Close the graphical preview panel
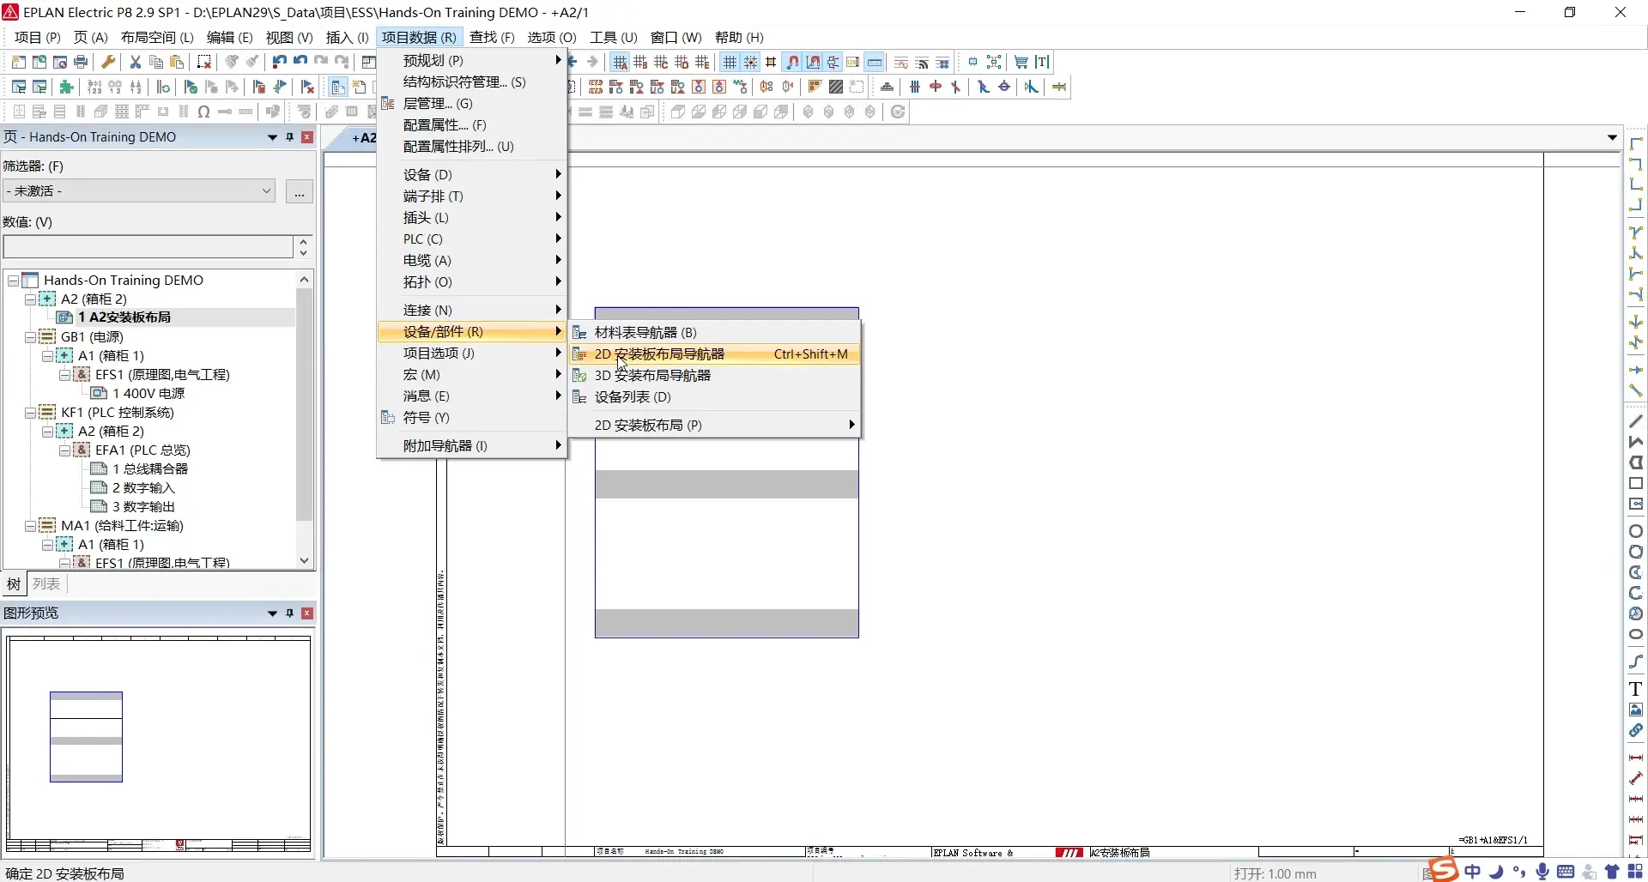The image size is (1648, 882). [x=307, y=613]
